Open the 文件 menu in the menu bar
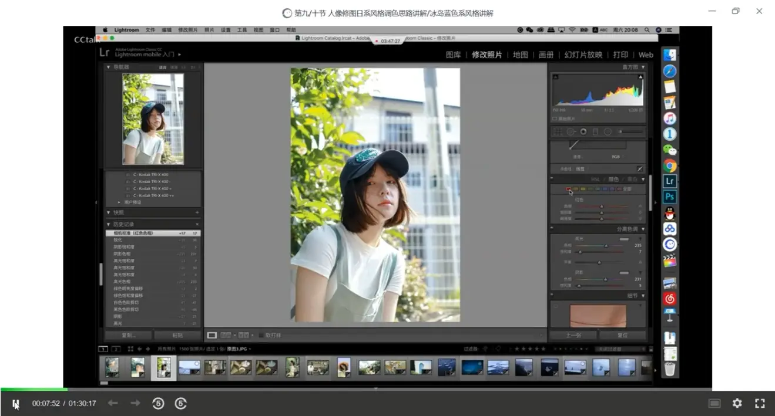The height and width of the screenshot is (416, 775). point(150,30)
